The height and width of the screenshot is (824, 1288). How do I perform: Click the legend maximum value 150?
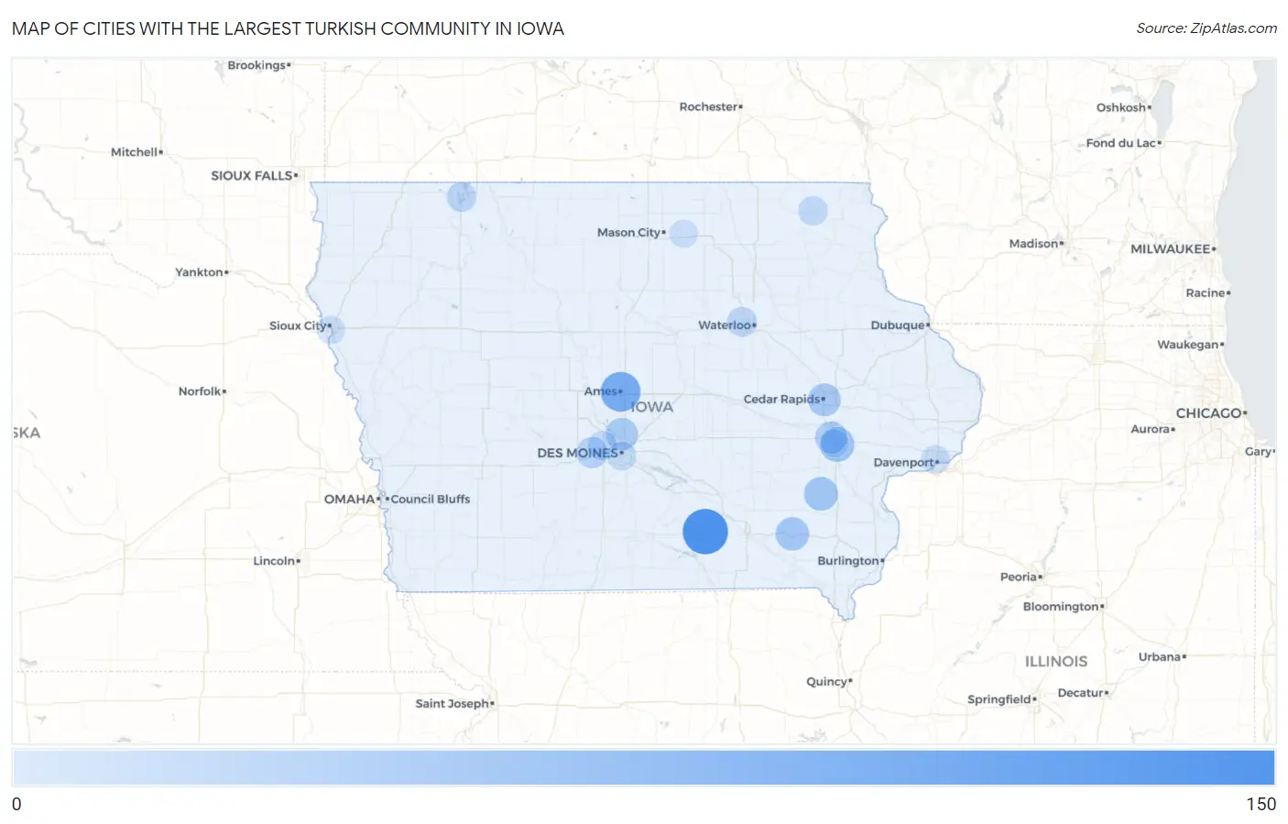(x=1261, y=804)
